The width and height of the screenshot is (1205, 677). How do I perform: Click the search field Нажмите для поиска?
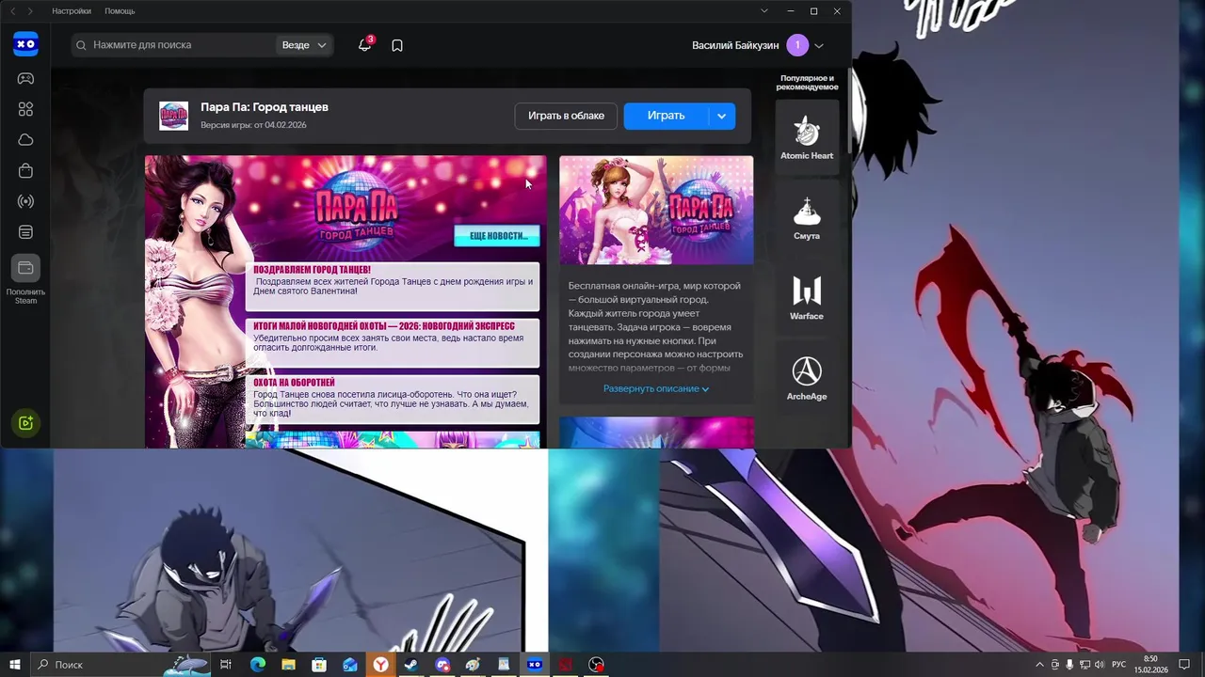click(x=173, y=45)
